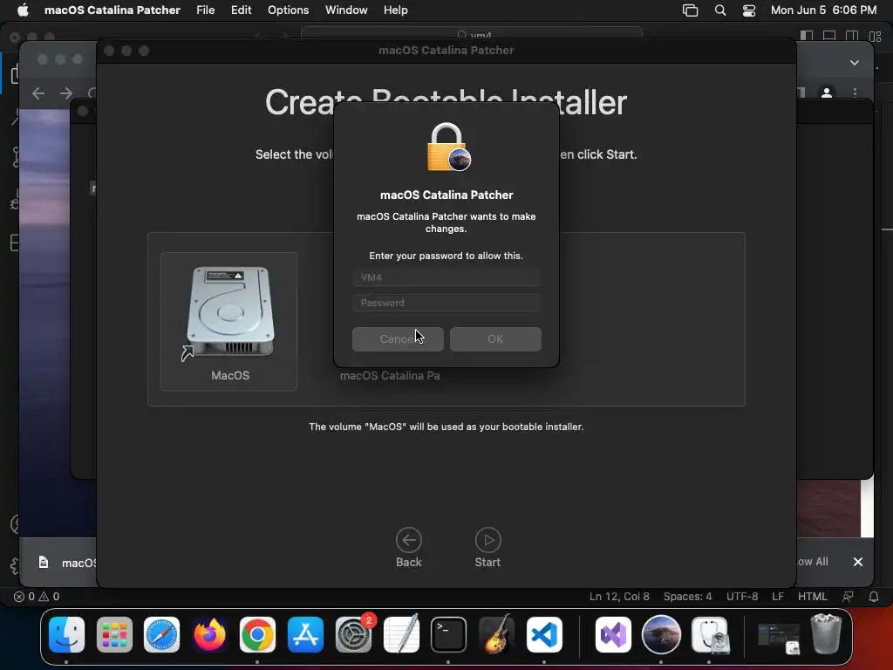Open System Preferences from the Dock
Viewport: 893px width, 670px height.
[x=354, y=634]
